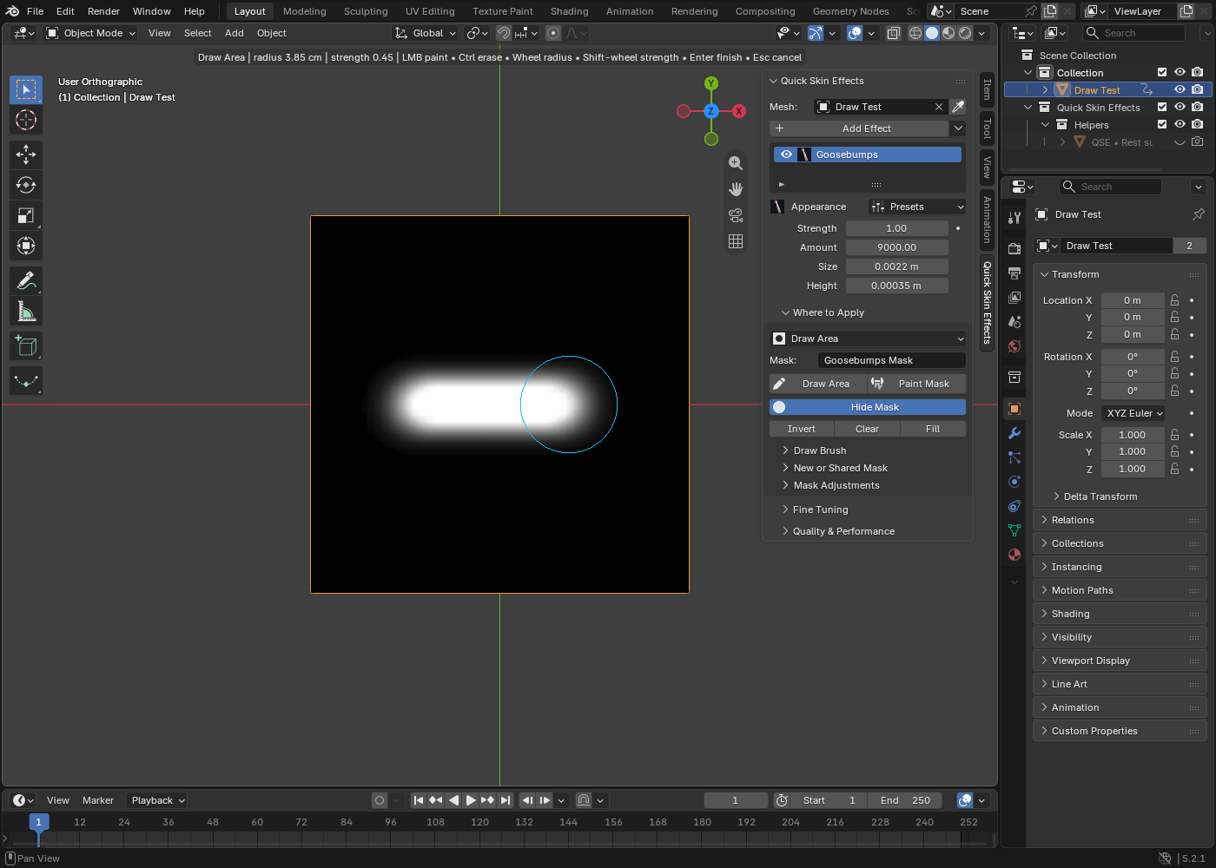Screen dimensions: 1216x868
Task: Open the Object Mode dropdown
Action: [x=91, y=33]
